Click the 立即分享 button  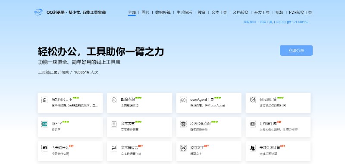[296, 51]
